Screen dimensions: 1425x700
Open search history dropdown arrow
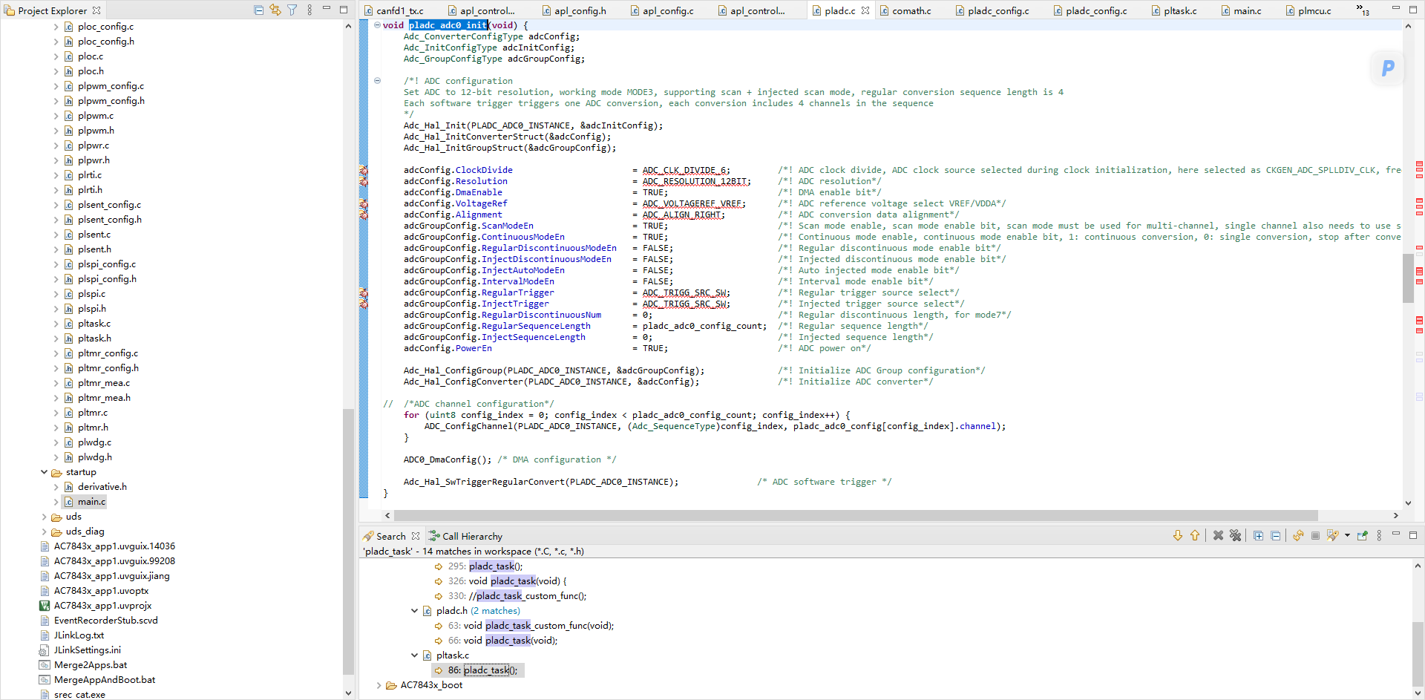coord(1347,535)
